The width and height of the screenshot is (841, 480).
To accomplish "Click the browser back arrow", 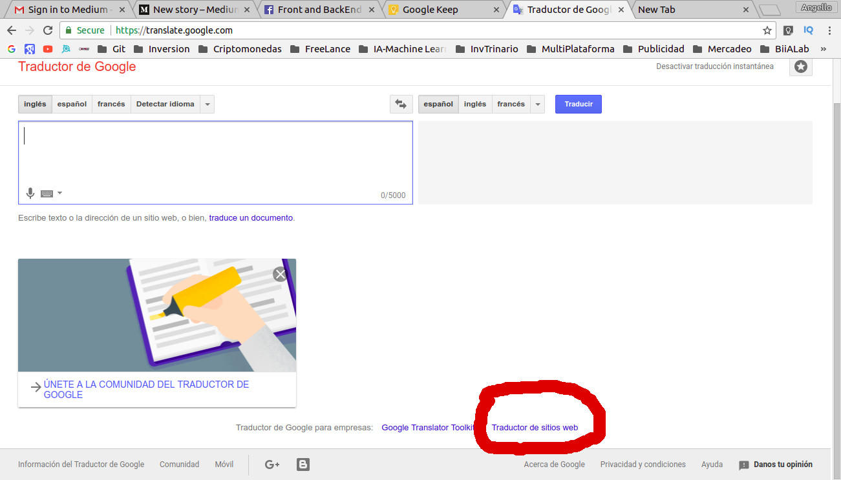I will 12,30.
